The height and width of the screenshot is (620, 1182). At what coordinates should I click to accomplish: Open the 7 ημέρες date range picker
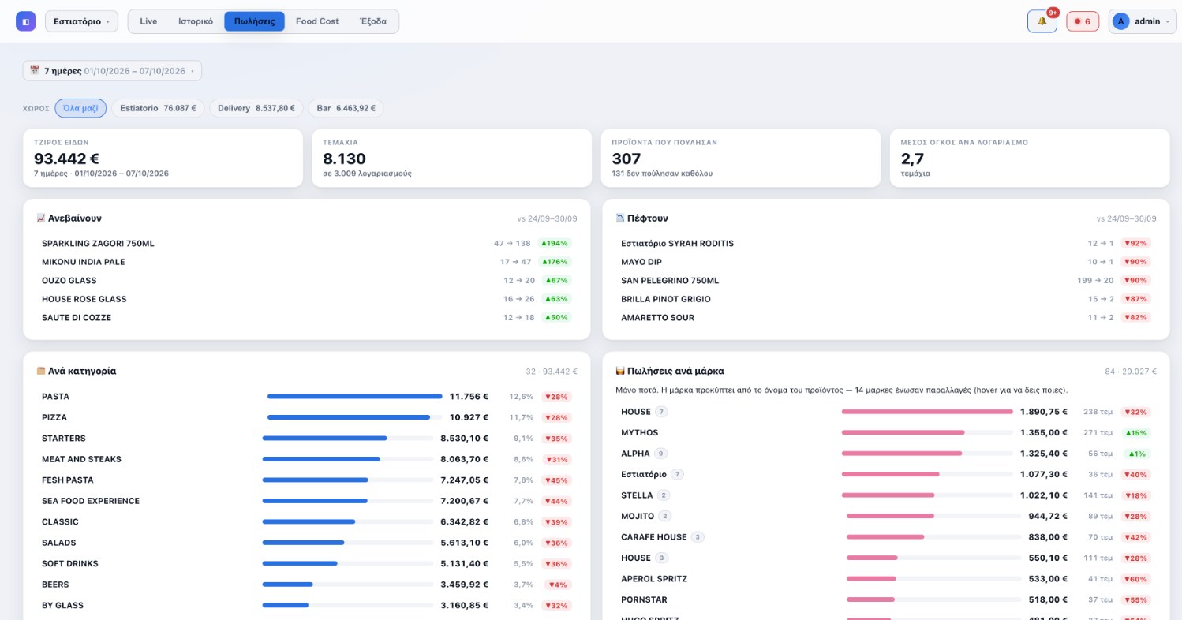click(112, 71)
